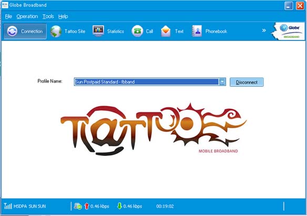The height and width of the screenshot is (216, 307).
Task: Open the Help menu
Action: coord(63,16)
